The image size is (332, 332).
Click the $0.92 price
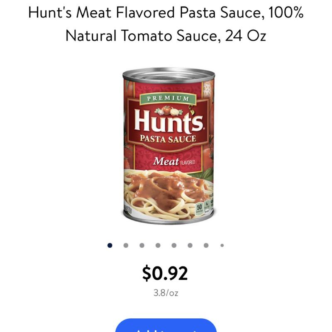click(x=165, y=273)
